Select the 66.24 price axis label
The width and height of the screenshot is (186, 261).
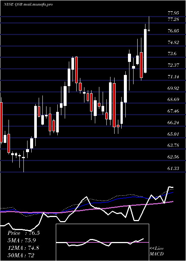tap(174, 123)
